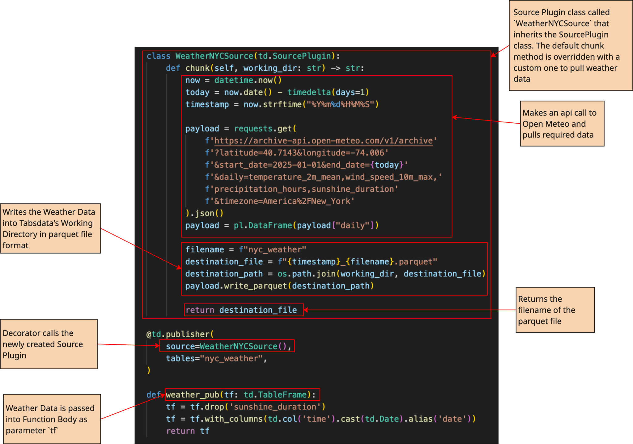The image size is (633, 444).
Task: Click the 'tables="nyc_weather"' argument
Action: tap(216, 358)
